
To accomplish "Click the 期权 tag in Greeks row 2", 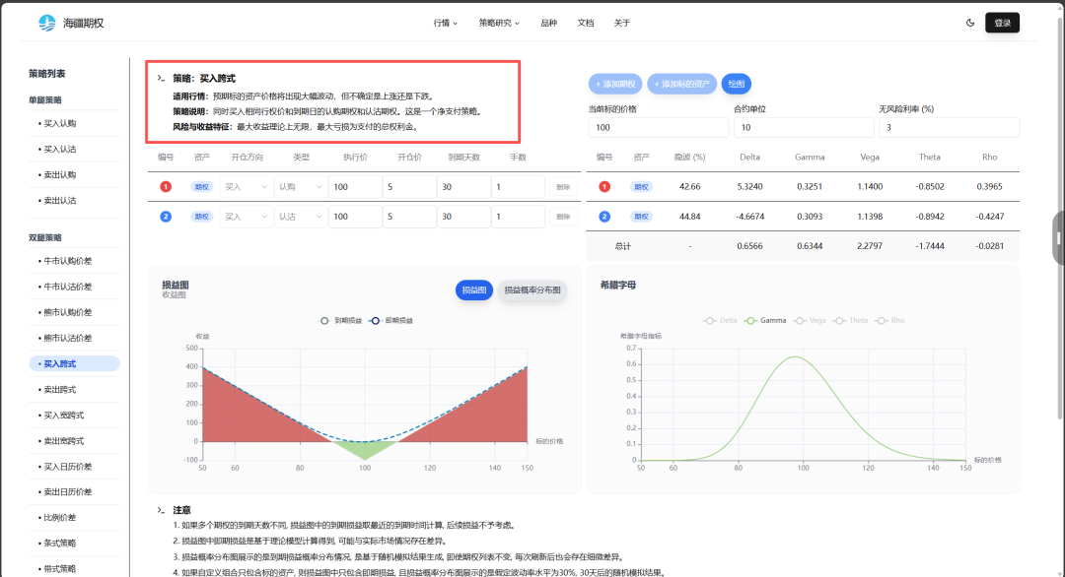I will 642,217.
